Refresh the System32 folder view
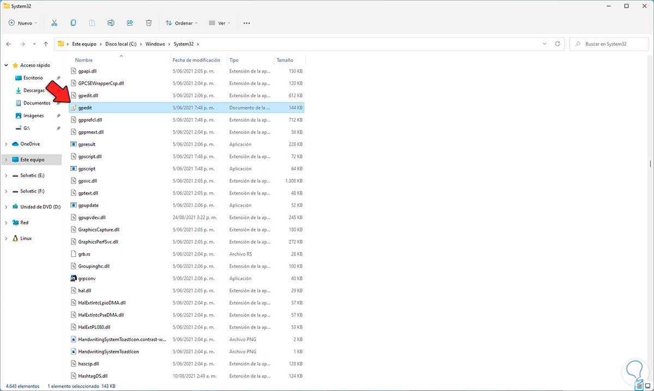The image size is (654, 391). [x=557, y=44]
